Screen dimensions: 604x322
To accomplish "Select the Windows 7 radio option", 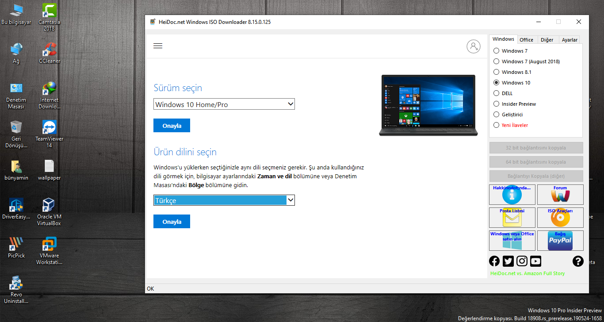I will tap(510, 51).
